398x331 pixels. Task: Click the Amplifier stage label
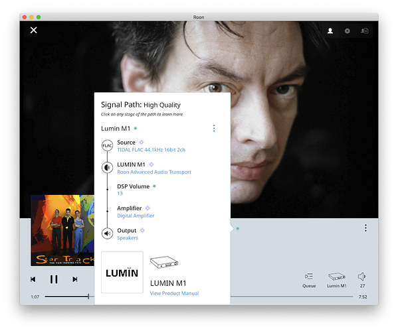[x=129, y=208]
